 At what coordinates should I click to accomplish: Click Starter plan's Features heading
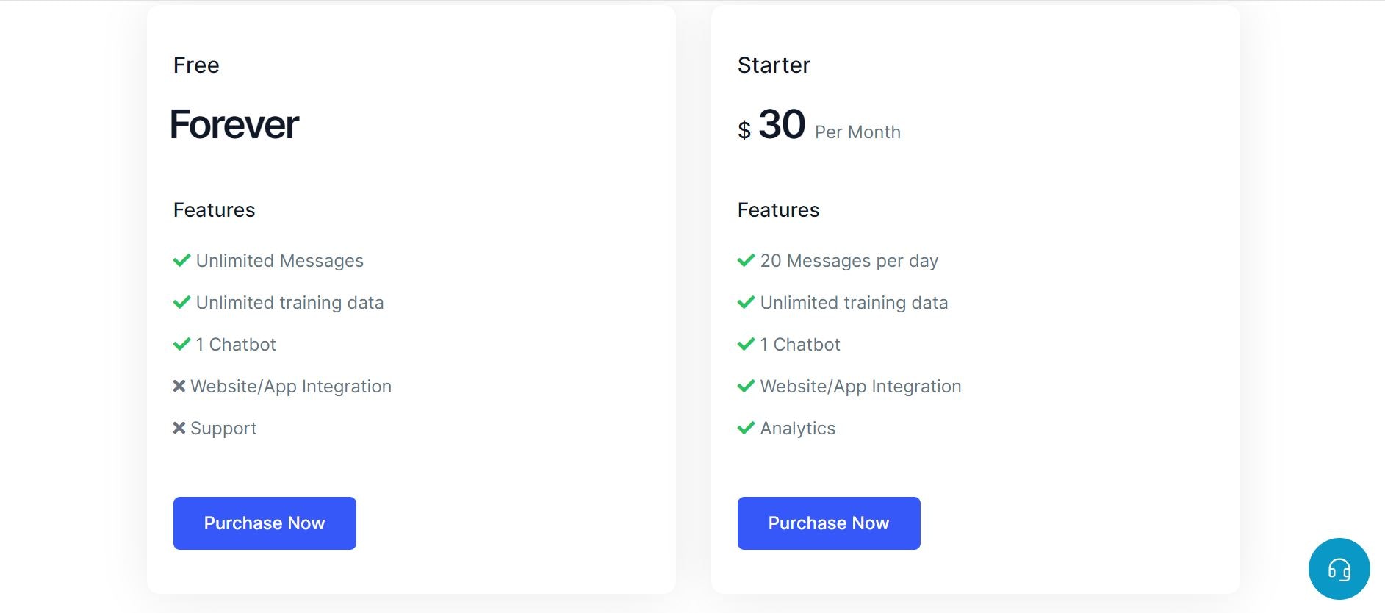778,210
